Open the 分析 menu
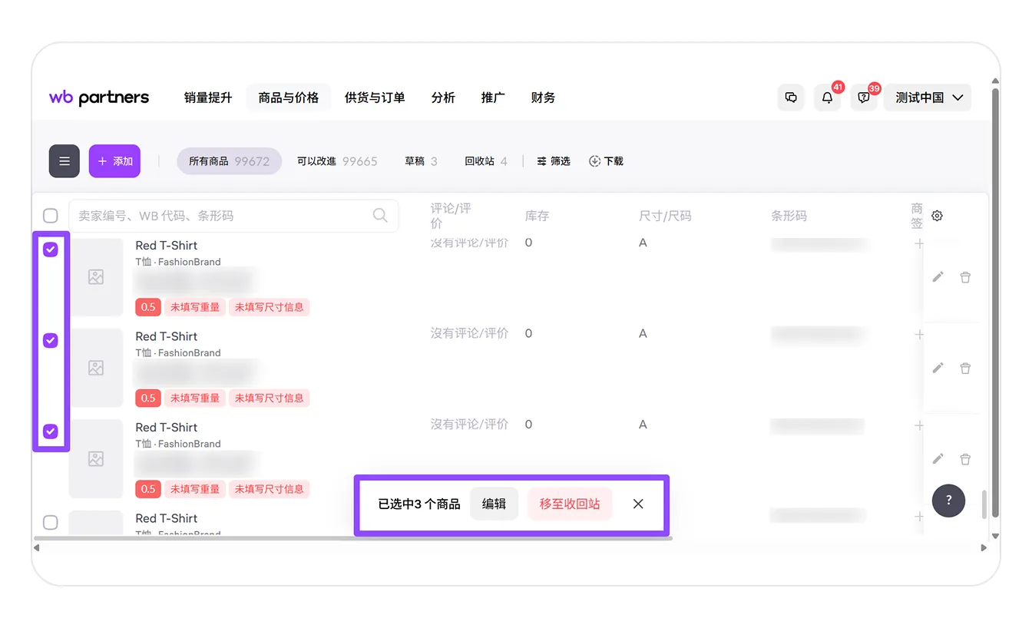Image resolution: width=1032 pixels, height=628 pixels. pyautogui.click(x=443, y=98)
